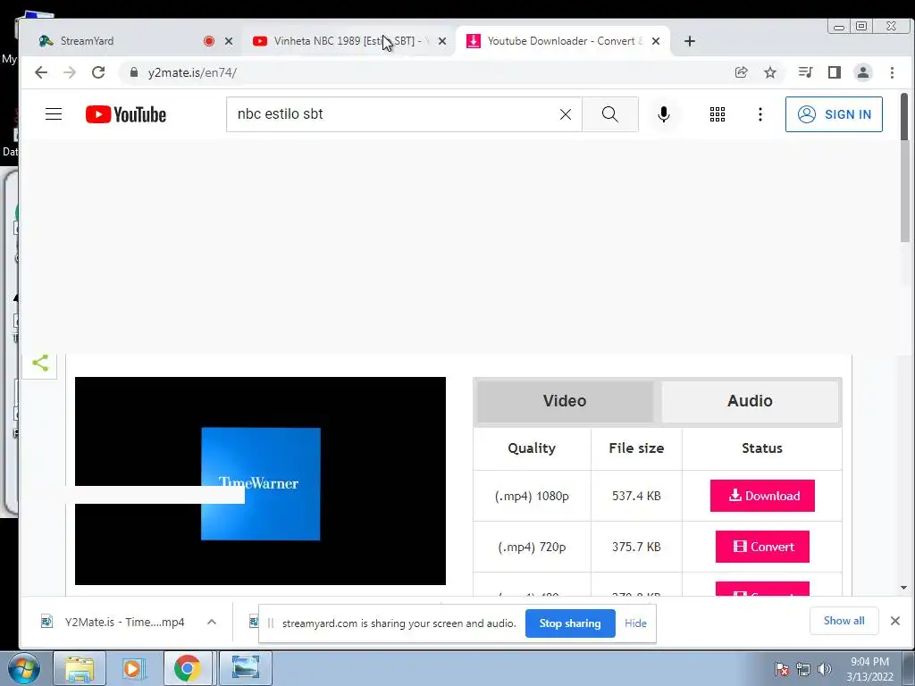Click Stop sharing
The height and width of the screenshot is (686, 915).
(570, 623)
